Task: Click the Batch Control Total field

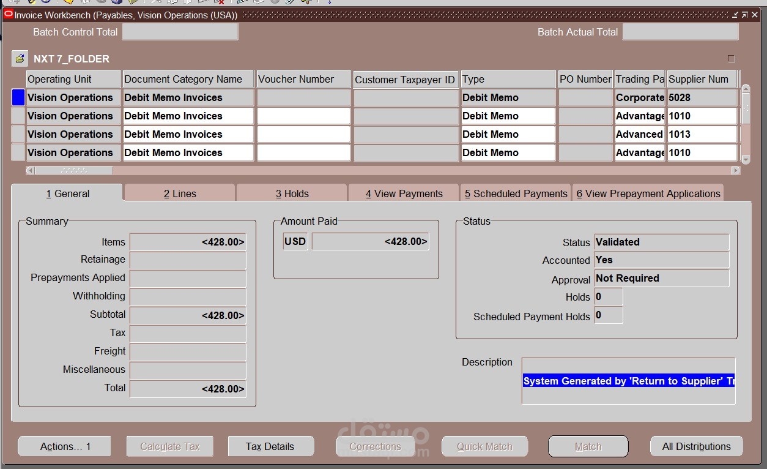Action: point(180,32)
